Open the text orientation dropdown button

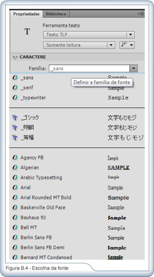pyautogui.click(x=127, y=45)
